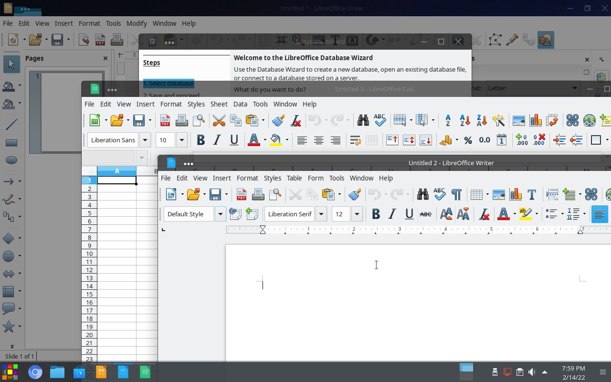Screen dimensions: 611x382
Task: Toggle Bold in the Calc toolbar
Action: point(200,140)
